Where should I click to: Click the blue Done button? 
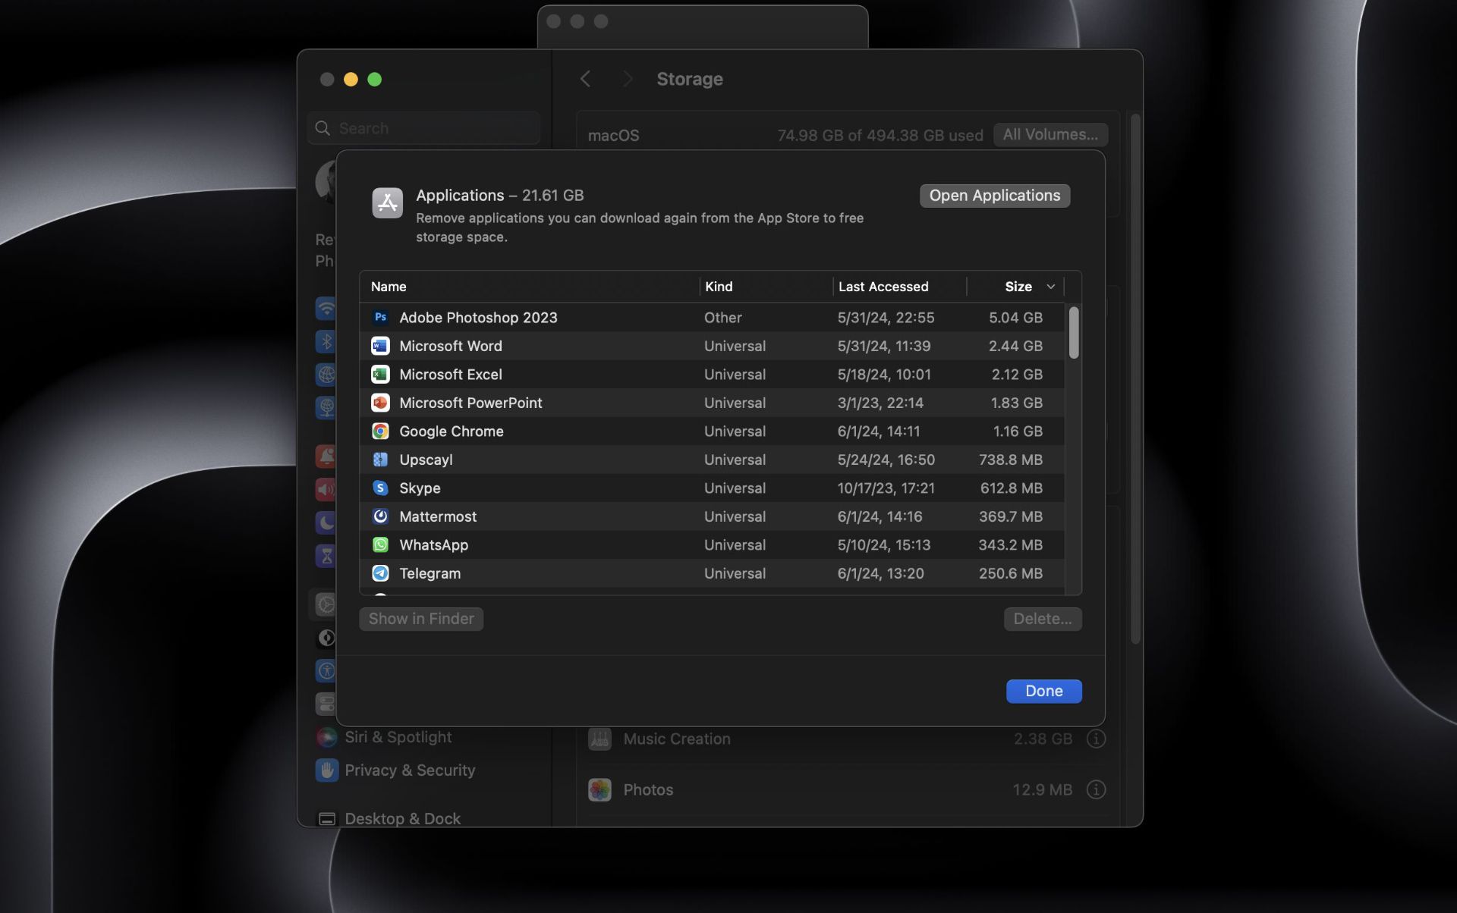tap(1043, 691)
